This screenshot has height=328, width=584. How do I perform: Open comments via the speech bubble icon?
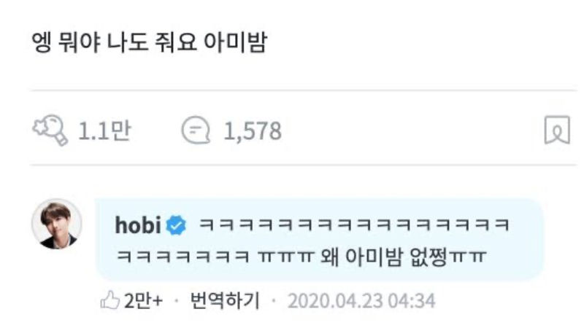(x=196, y=130)
